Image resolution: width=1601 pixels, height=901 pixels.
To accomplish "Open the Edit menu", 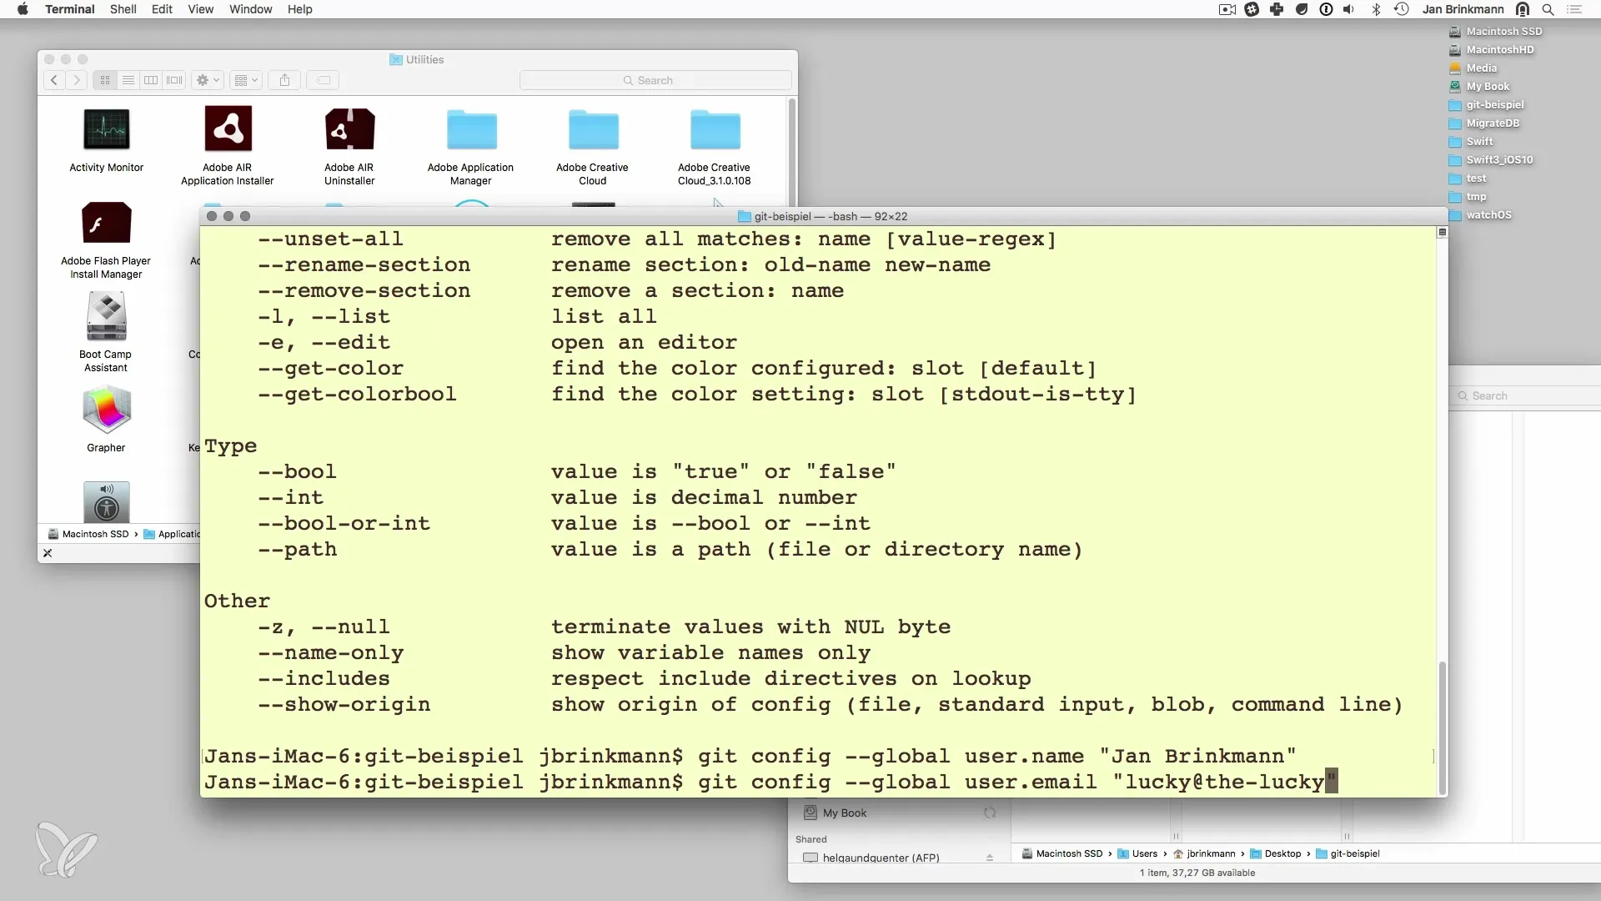I will click(162, 9).
